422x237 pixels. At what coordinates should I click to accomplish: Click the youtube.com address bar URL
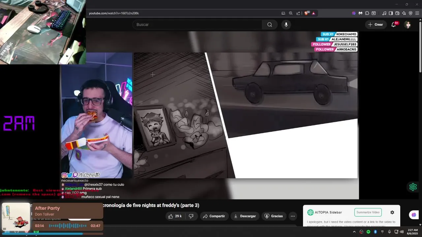[x=114, y=13]
